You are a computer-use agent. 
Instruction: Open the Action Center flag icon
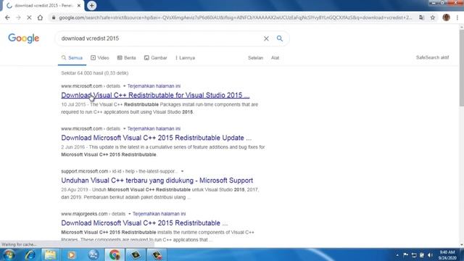(406, 255)
